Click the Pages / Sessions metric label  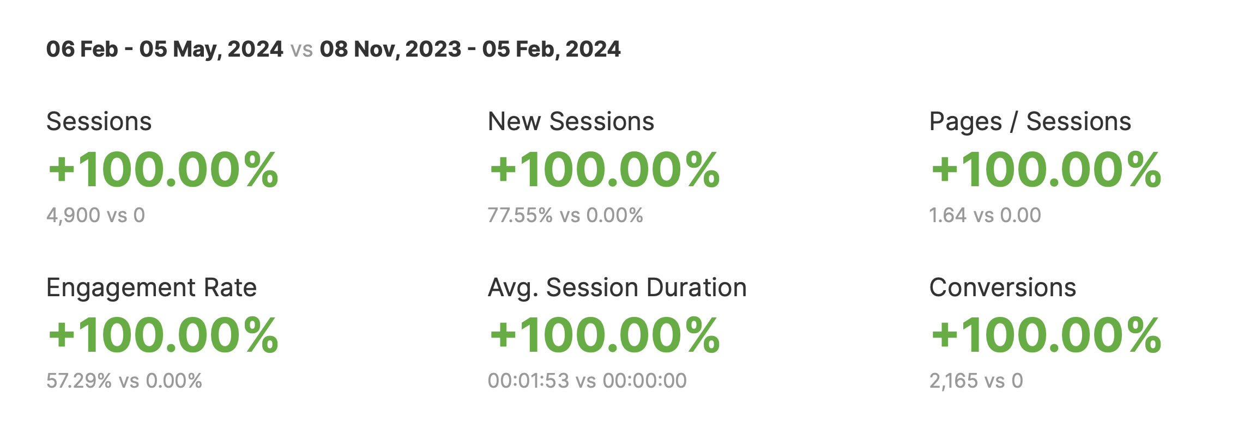[x=1030, y=121]
